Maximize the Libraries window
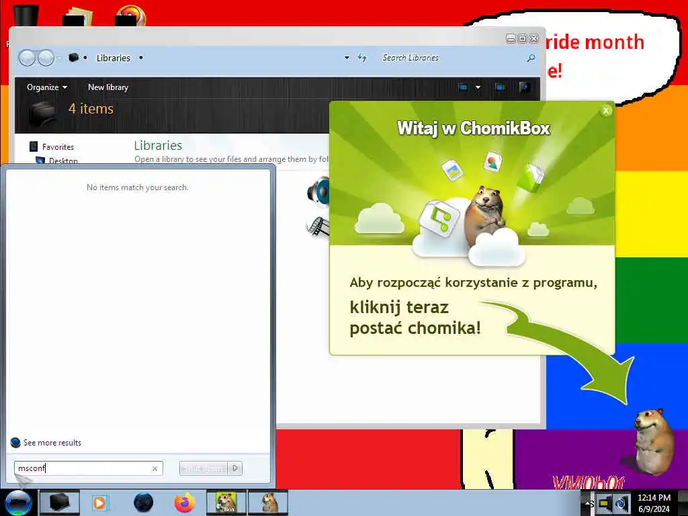This screenshot has height=516, width=688. pos(522,38)
